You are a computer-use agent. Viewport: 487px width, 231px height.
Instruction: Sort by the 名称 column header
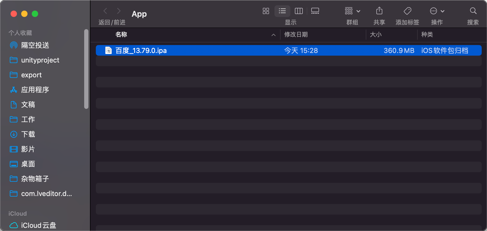(x=121, y=34)
